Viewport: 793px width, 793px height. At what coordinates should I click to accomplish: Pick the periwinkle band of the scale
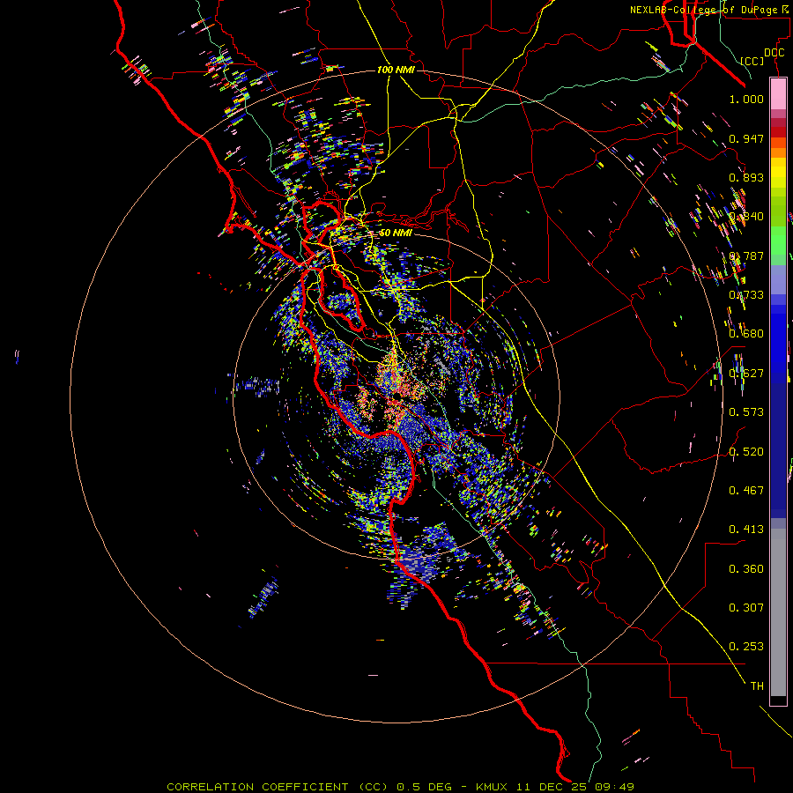[x=778, y=279]
